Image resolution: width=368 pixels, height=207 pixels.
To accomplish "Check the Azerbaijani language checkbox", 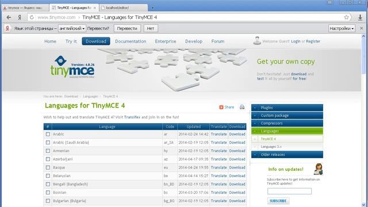I will (x=48, y=159).
